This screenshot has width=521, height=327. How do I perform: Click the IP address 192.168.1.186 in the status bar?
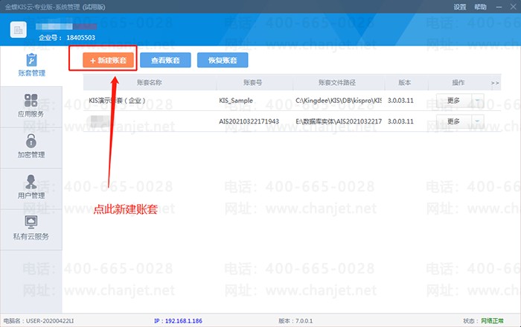(x=178, y=321)
